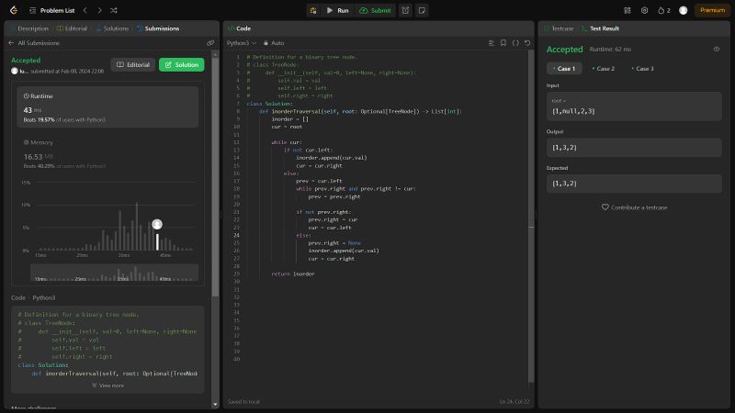Click the green Solution button
The height and width of the screenshot is (413, 735).
tap(181, 65)
